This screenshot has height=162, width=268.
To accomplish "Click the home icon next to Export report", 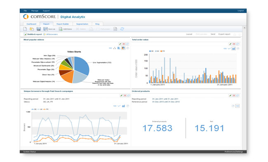I will (235, 34).
